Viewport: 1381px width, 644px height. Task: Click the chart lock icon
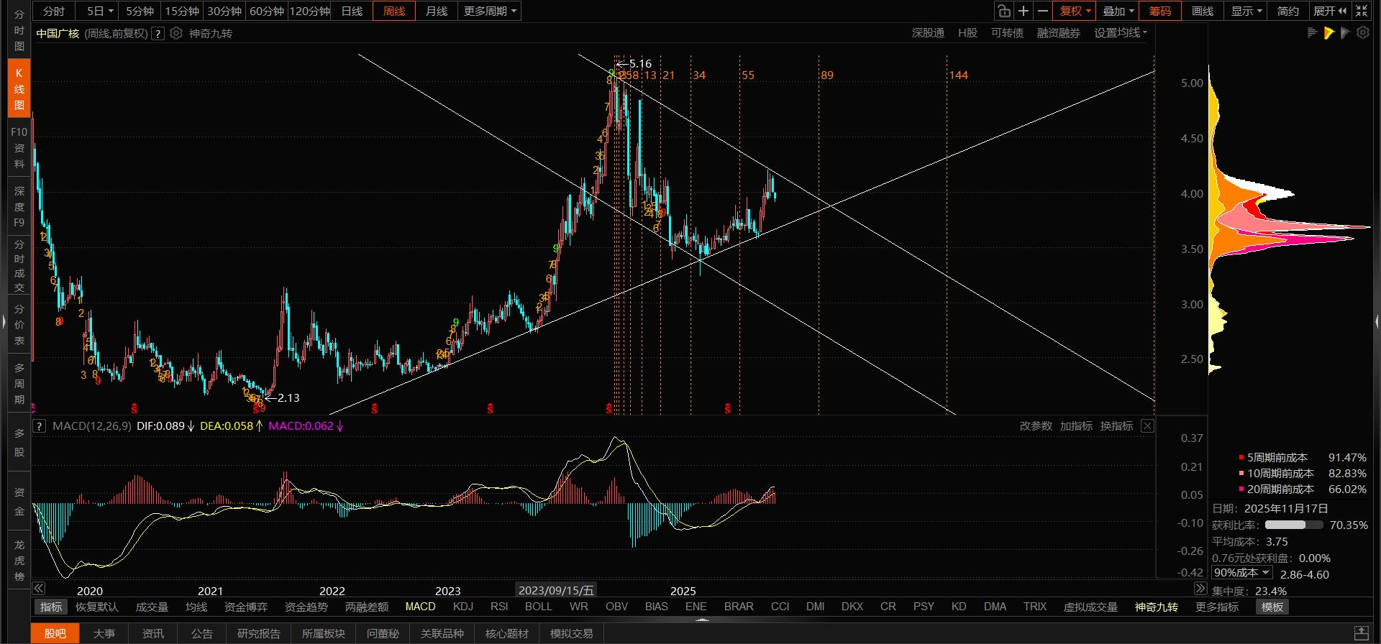click(1004, 11)
